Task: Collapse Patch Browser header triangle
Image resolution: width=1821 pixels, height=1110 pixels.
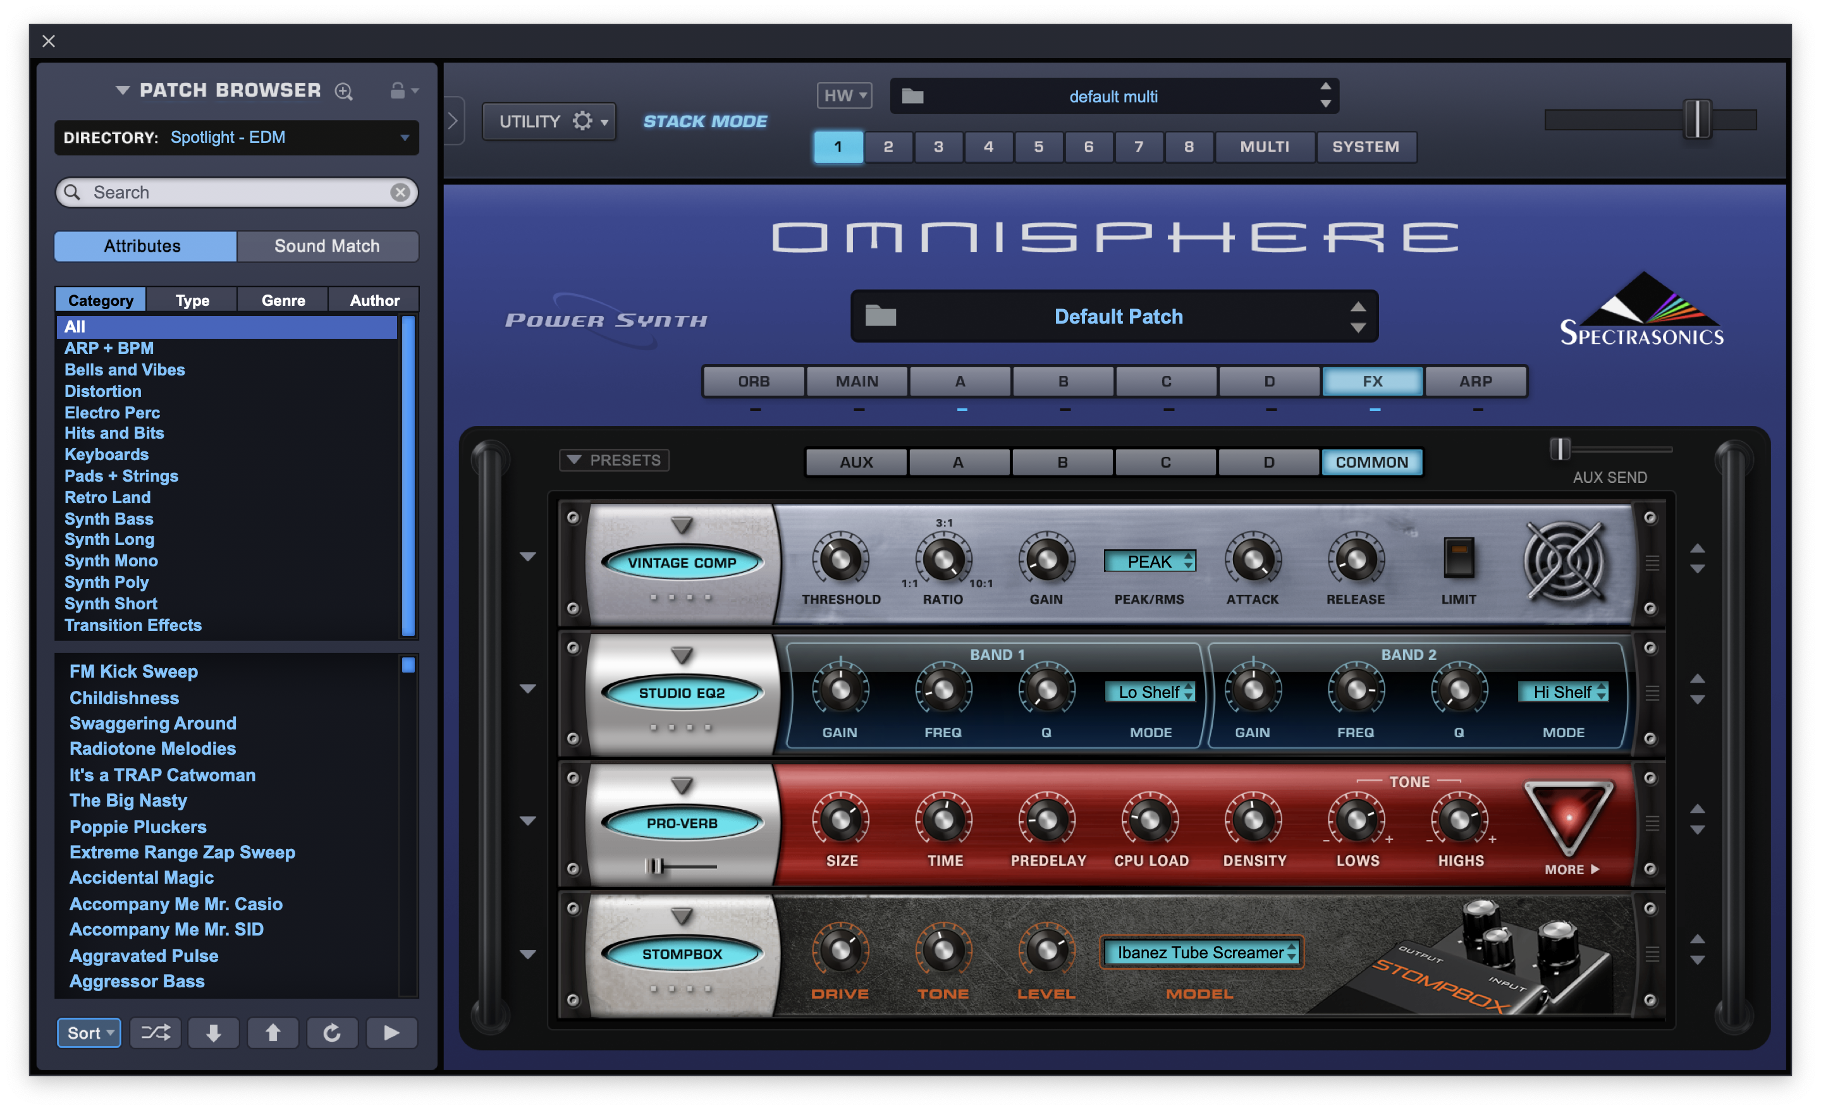Action: tap(123, 90)
